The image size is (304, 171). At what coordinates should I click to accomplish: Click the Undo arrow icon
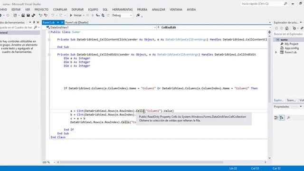click(x=53, y=15)
